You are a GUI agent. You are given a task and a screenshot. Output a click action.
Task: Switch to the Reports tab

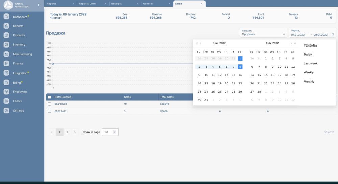pyautogui.click(x=52, y=4)
